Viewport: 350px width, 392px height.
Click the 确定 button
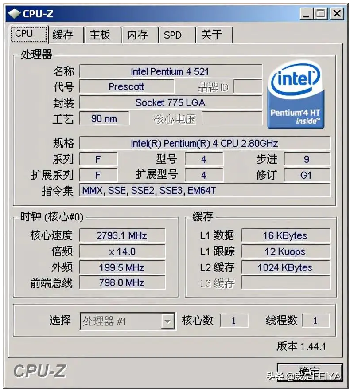pyautogui.click(x=310, y=372)
